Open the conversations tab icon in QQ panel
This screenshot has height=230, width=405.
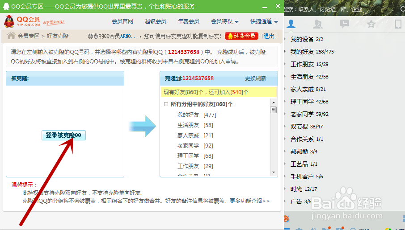(345, 24)
